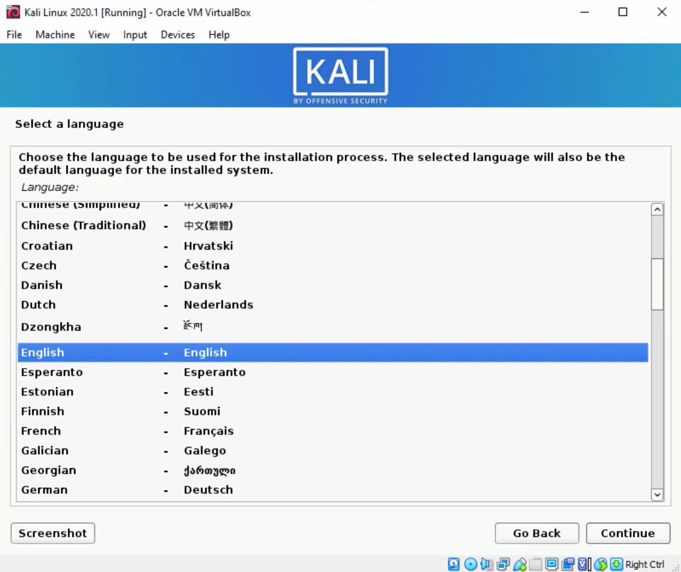This screenshot has height=572, width=681.
Task: Open the network adapters indicator icon
Action: [x=503, y=564]
